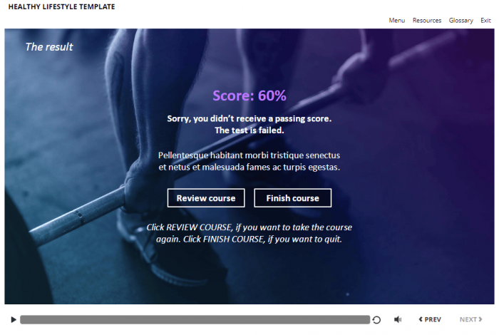
Task: Click the Healthy Lifestyle Template title
Action: (61, 6)
